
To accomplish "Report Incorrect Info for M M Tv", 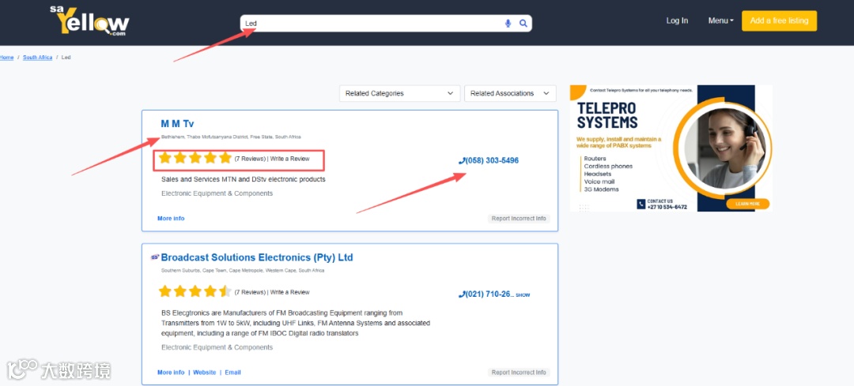I will [519, 219].
